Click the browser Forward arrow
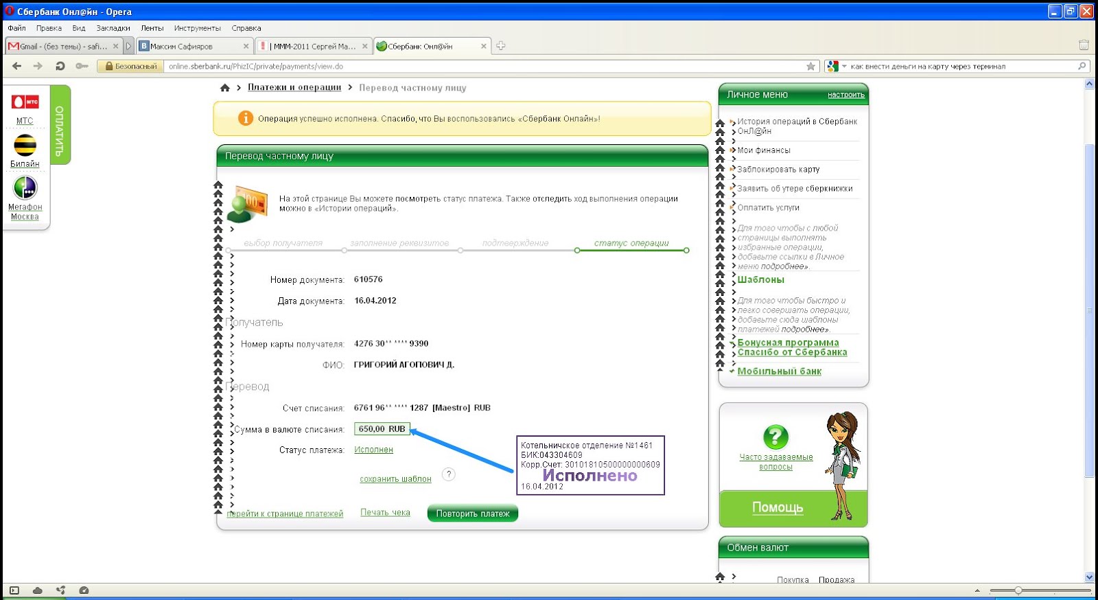Screen dimensions: 1098x600 [38, 66]
